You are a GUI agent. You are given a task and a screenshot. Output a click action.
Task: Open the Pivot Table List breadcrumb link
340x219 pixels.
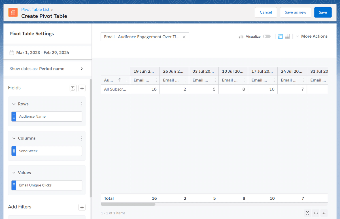tap(35, 10)
